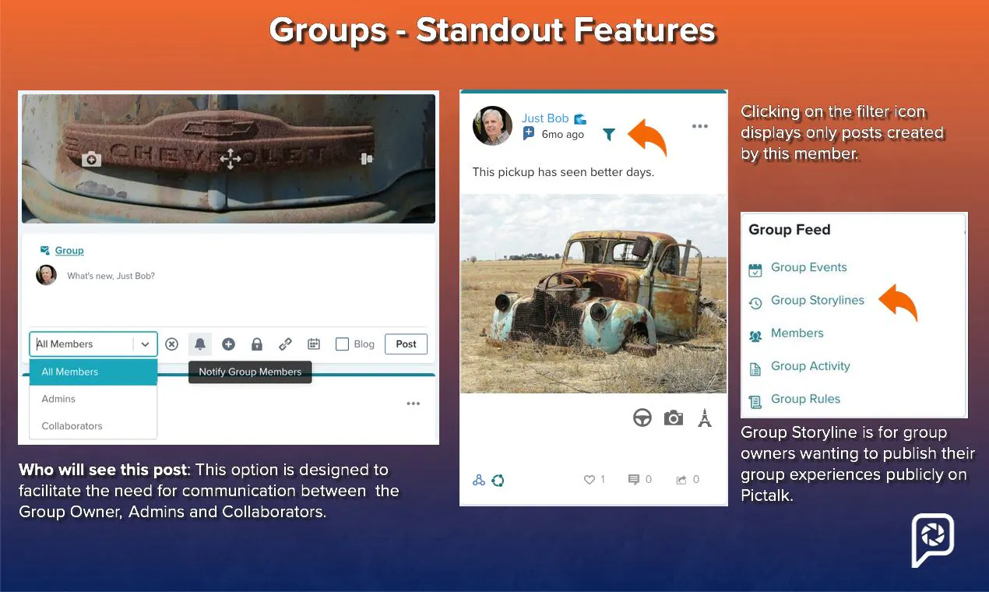
Task: Click the bell Notify Group Members icon
Action: [200, 344]
